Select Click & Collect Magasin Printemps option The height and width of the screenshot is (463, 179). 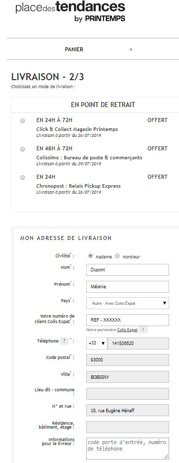pyautogui.click(x=23, y=121)
